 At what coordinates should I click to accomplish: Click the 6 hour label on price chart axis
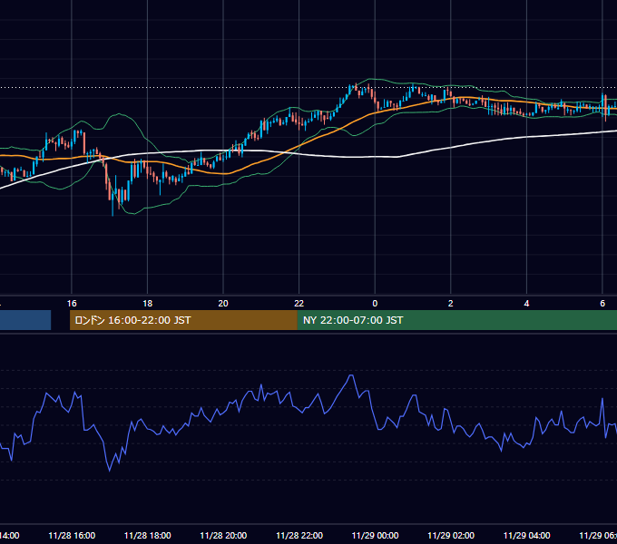[602, 304]
